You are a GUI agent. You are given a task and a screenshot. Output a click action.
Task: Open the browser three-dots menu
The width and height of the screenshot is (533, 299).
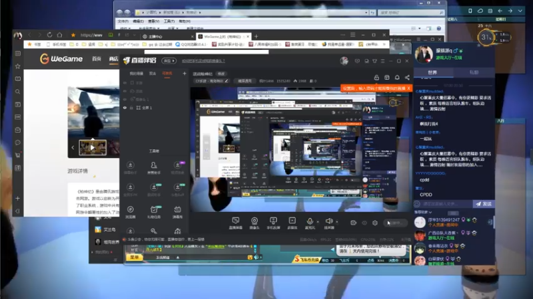pos(342,35)
